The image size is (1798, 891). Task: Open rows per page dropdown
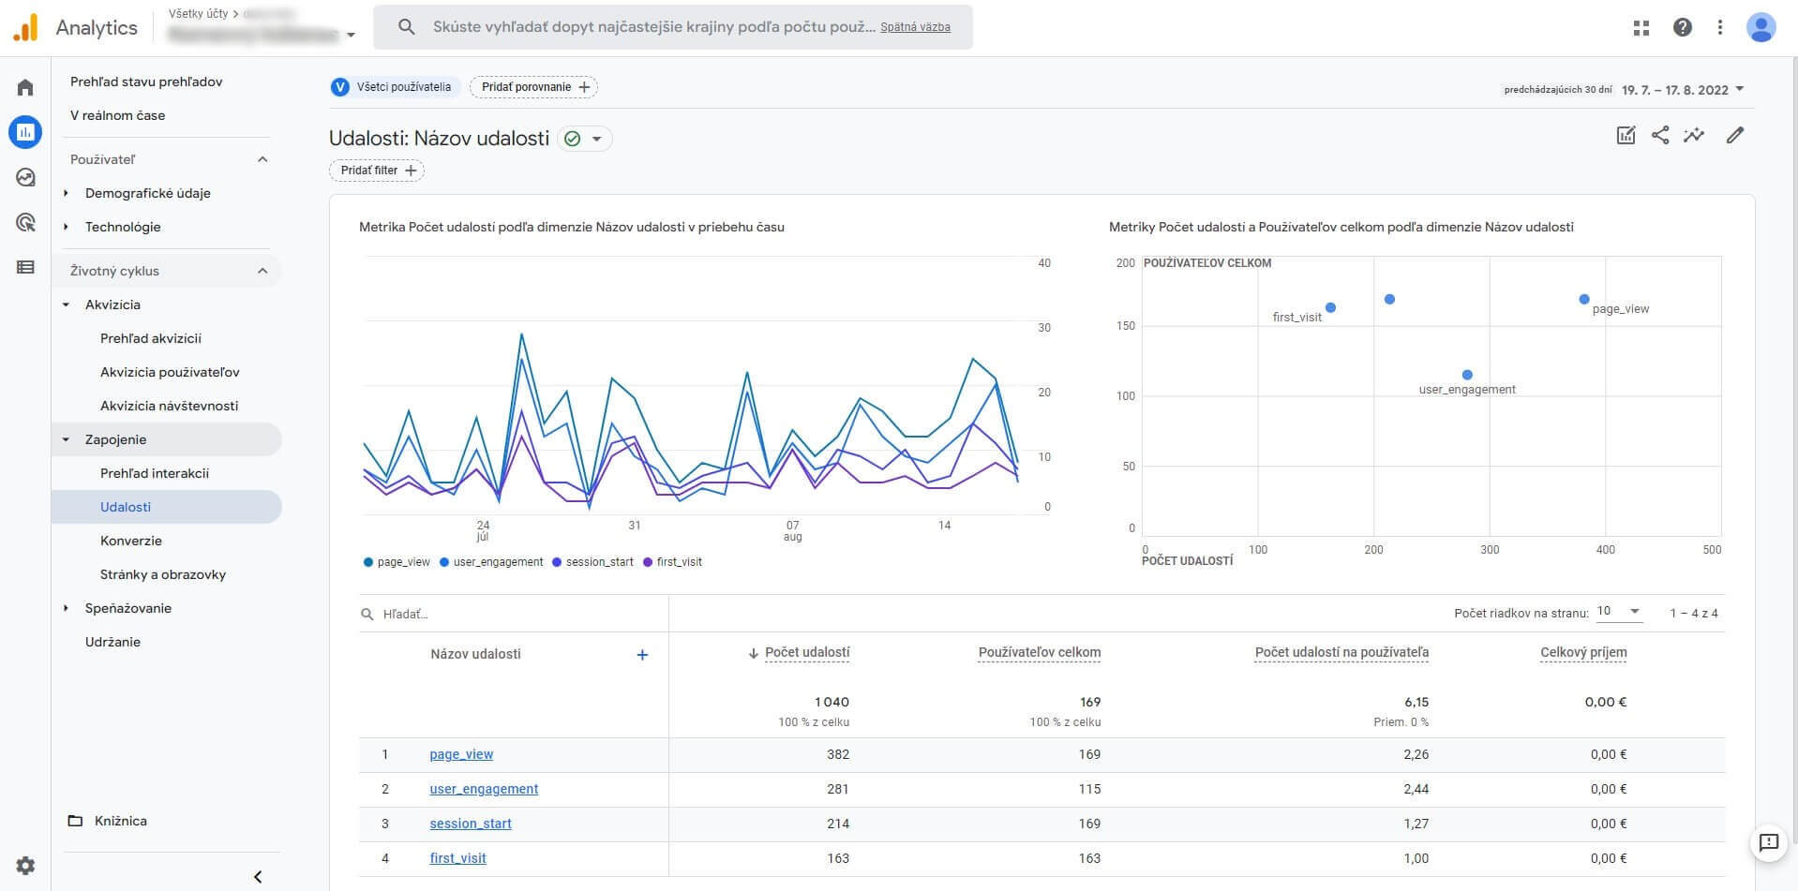click(1620, 611)
